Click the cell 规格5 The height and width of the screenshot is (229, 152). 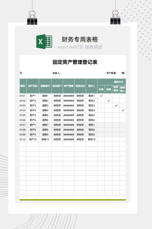pos(45,115)
